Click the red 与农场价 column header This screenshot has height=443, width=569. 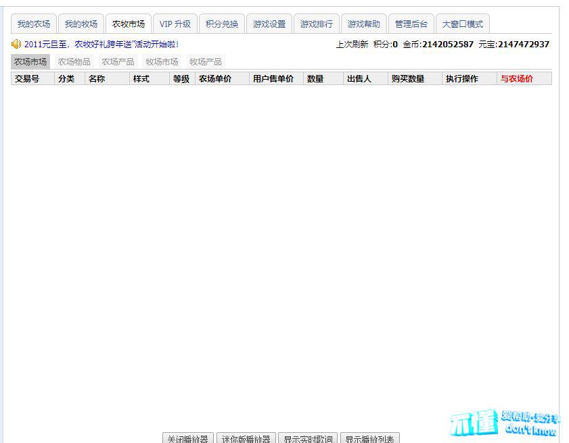coord(517,79)
